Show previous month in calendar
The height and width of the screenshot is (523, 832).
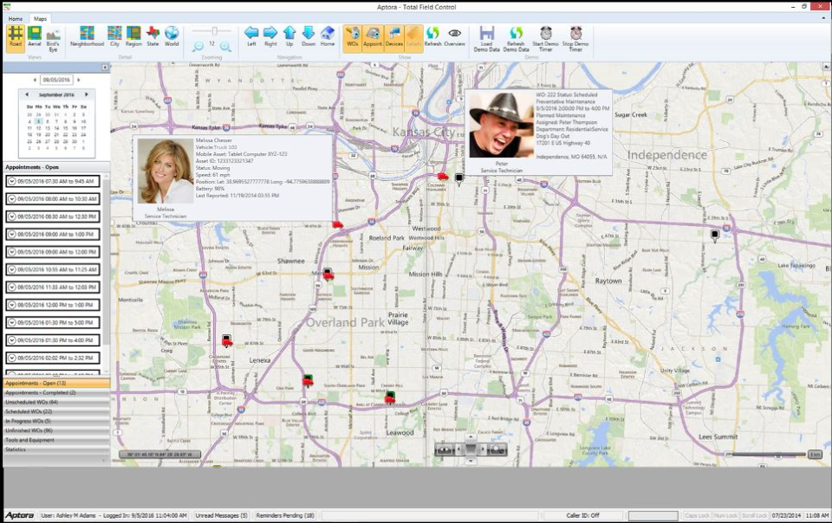pos(27,94)
